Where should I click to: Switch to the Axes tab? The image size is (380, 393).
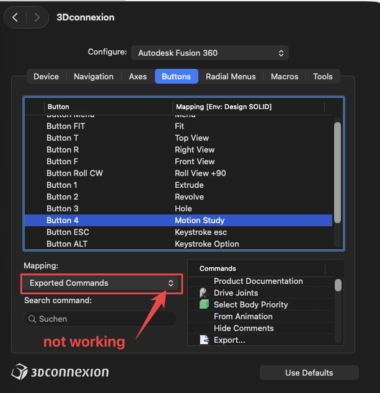click(138, 76)
